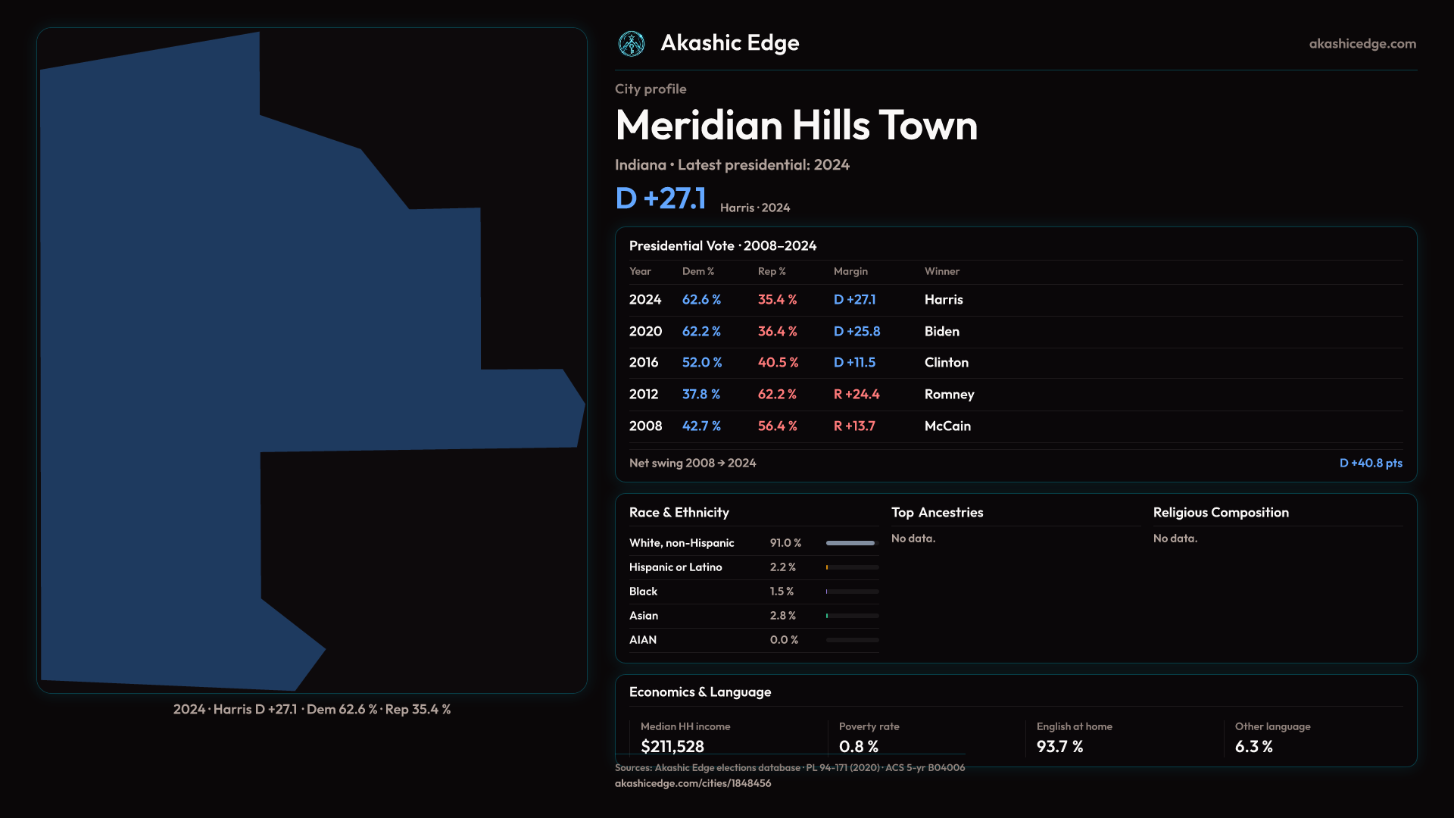Open the akashicedge.com/cities/1848456 URL
The image size is (1454, 818).
[692, 783]
